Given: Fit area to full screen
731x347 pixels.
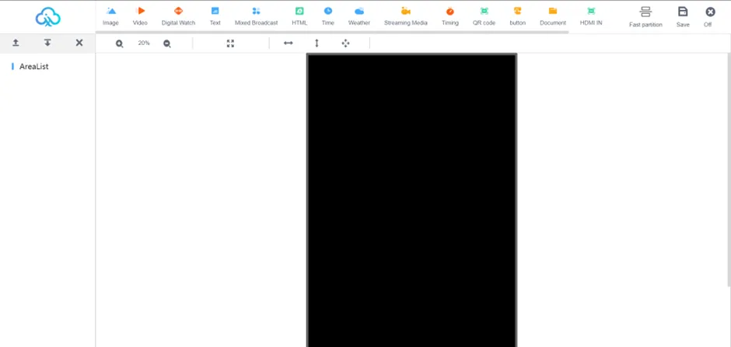Looking at the screenshot, I should coord(230,43).
